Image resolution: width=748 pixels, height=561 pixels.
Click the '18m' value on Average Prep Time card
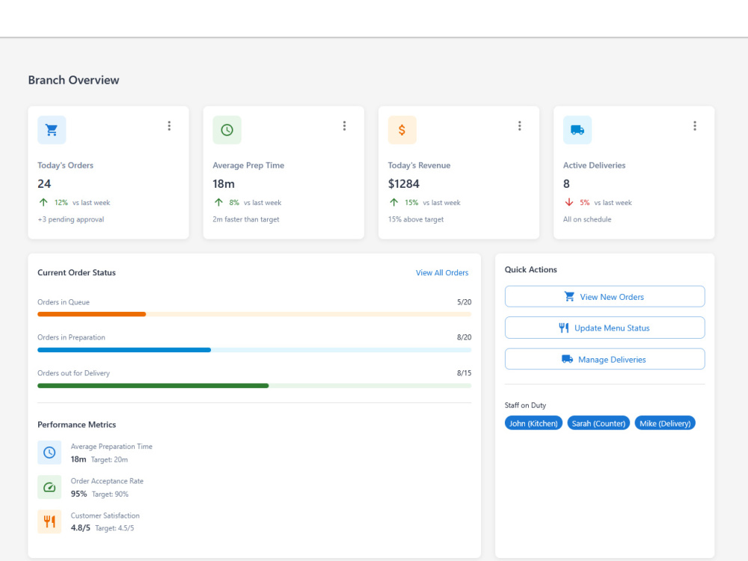click(x=224, y=184)
